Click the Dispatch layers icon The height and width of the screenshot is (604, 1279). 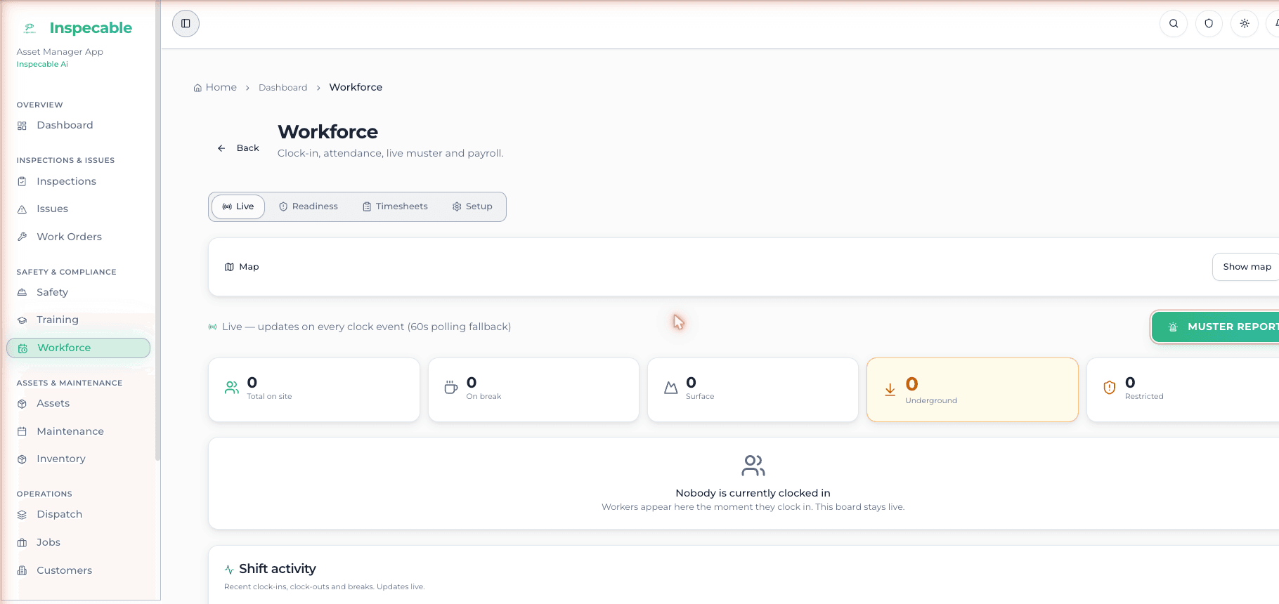click(x=22, y=515)
